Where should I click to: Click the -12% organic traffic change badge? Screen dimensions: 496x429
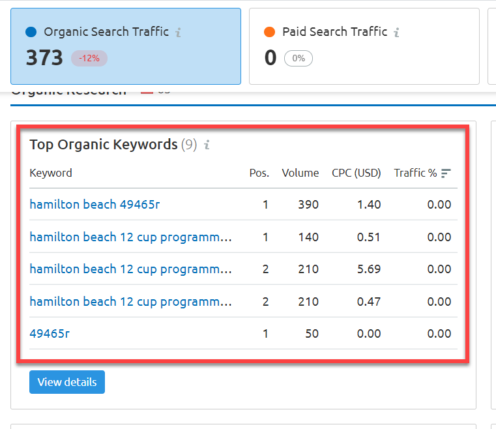89,58
